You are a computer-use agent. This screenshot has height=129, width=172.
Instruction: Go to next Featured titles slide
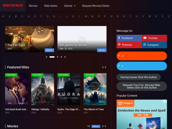point(105,67)
